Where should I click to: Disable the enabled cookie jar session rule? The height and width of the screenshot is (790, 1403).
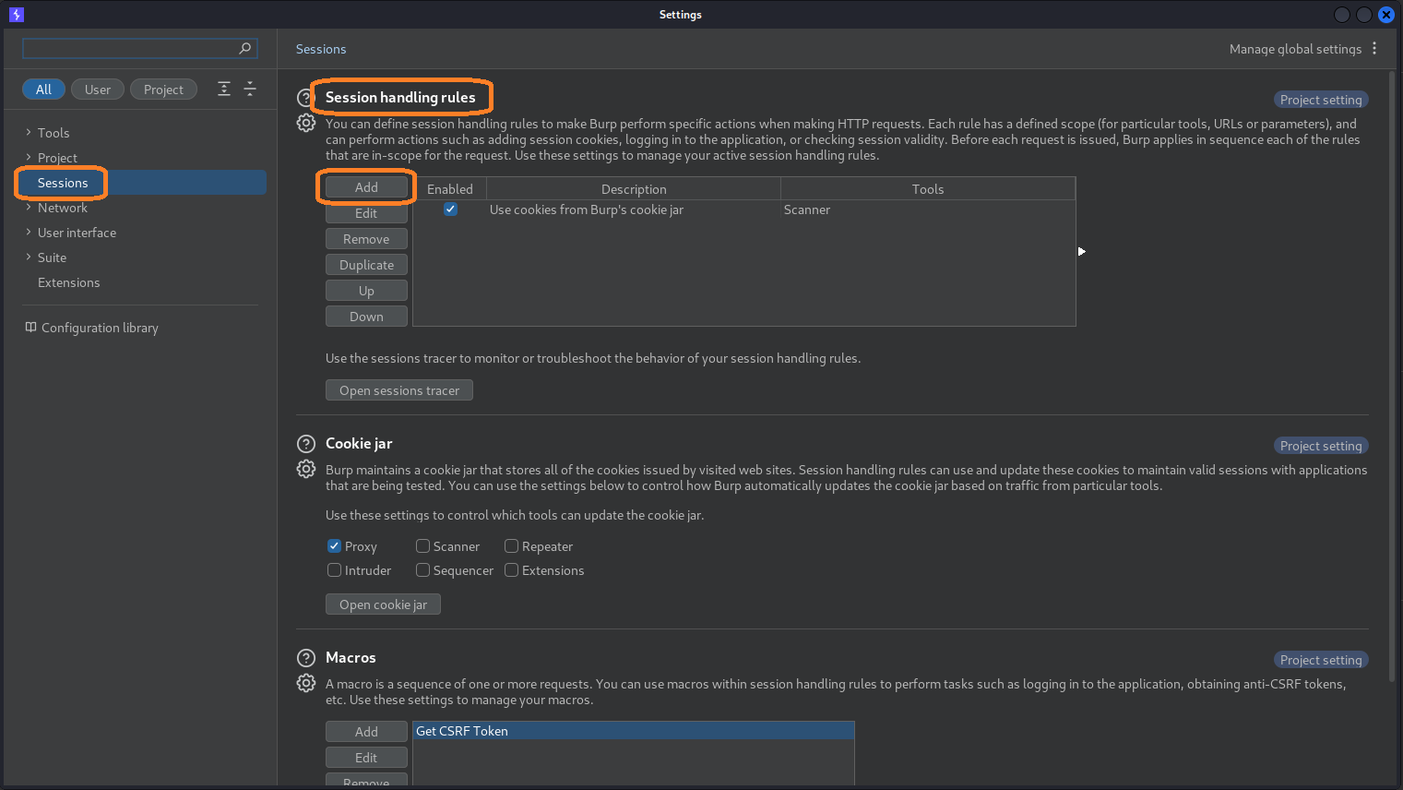[x=450, y=209]
